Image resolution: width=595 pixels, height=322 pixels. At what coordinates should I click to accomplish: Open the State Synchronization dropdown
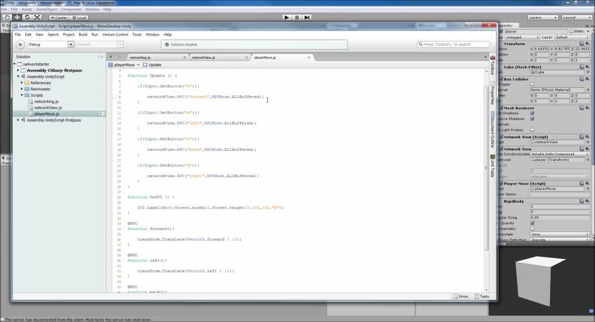coord(559,154)
